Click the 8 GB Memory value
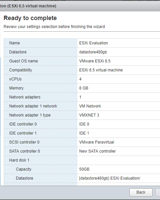Viewport: 160px width, 200px height. pyautogui.click(x=84, y=88)
